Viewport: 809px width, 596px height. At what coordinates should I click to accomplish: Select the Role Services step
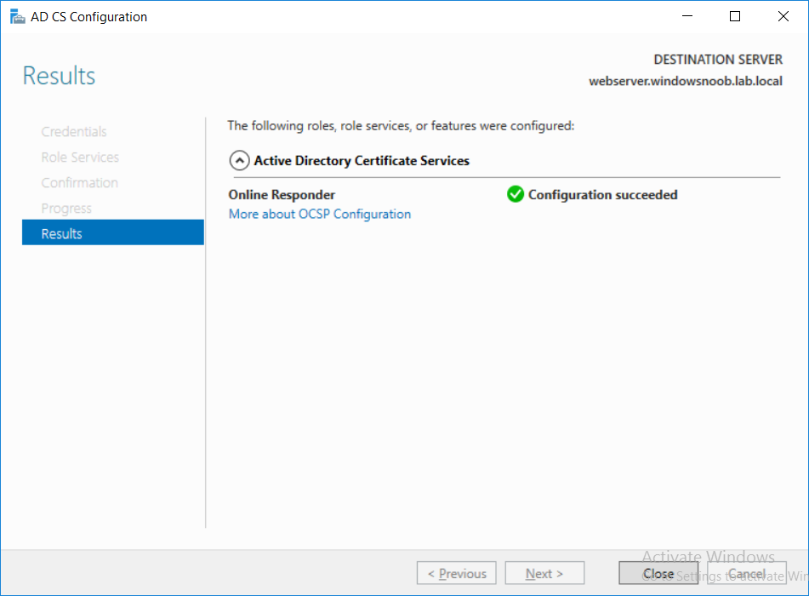[80, 157]
